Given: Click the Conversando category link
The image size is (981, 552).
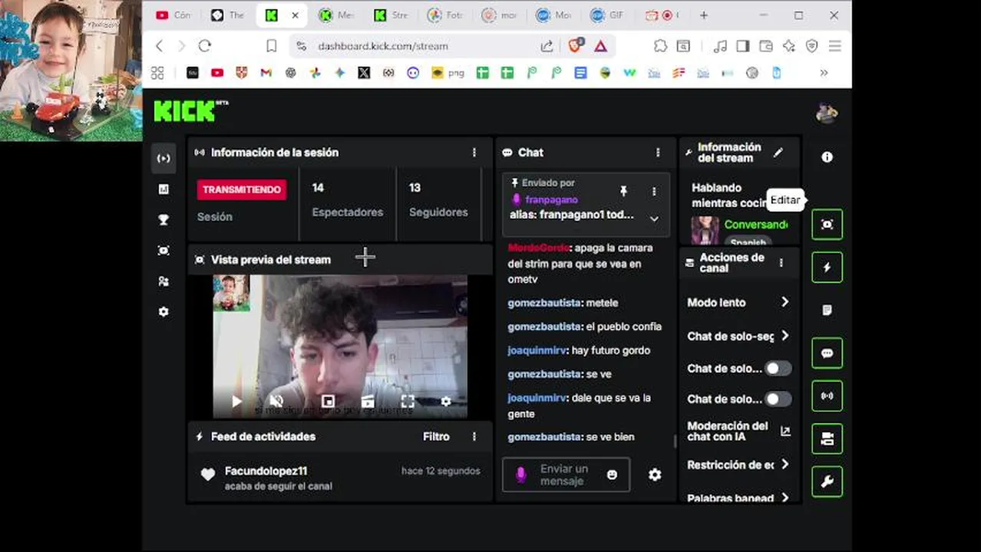Looking at the screenshot, I should click(755, 225).
